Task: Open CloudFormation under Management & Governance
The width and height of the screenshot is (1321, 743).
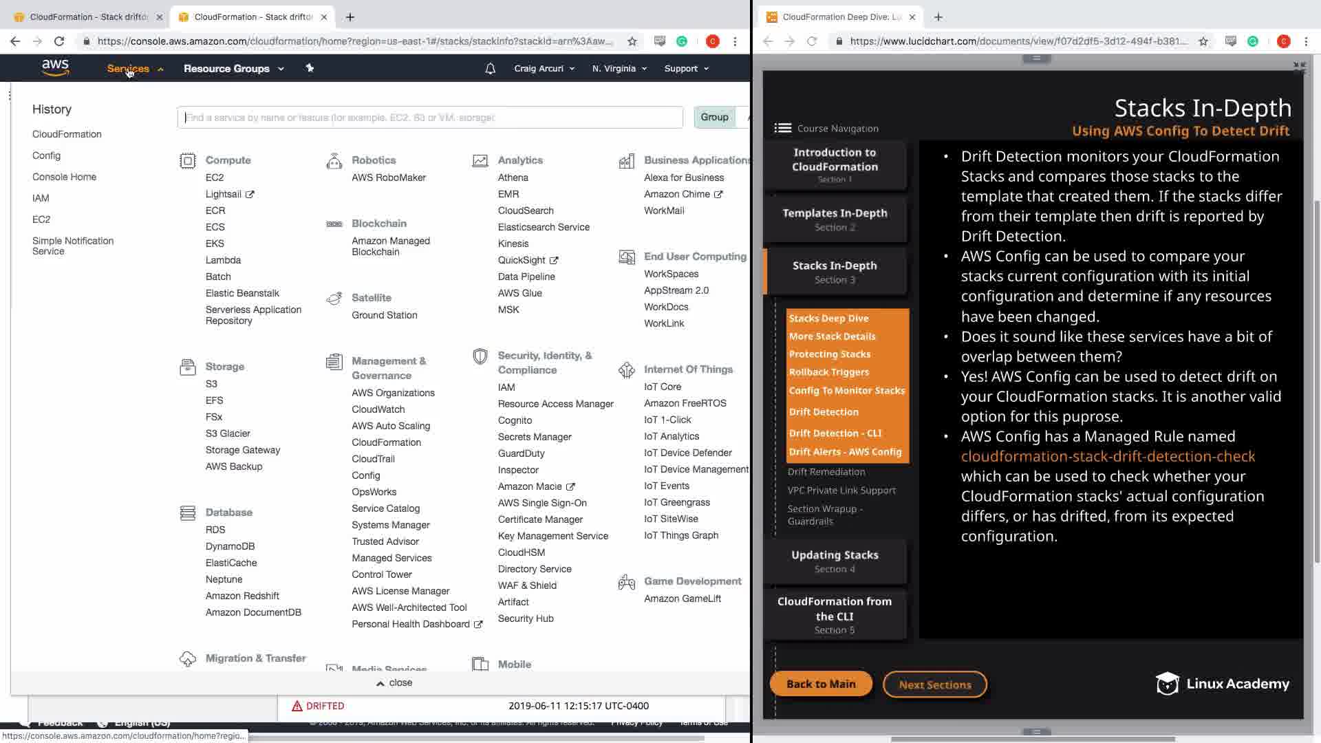Action: 386,442
